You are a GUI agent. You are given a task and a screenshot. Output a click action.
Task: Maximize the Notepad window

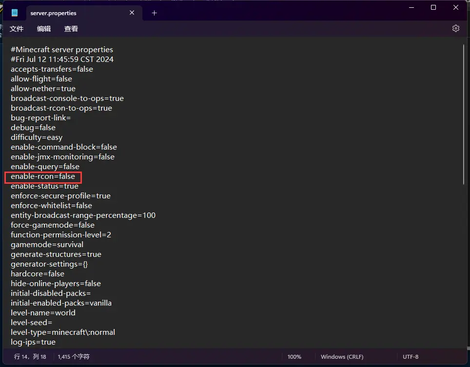point(433,8)
